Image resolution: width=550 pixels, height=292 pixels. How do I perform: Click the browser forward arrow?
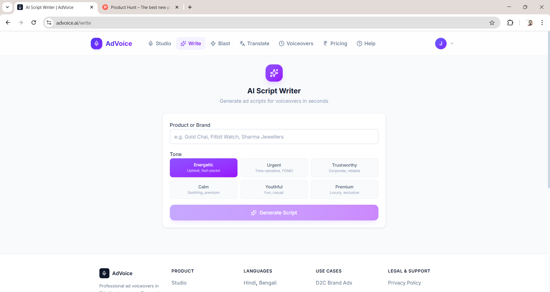pyautogui.click(x=21, y=23)
